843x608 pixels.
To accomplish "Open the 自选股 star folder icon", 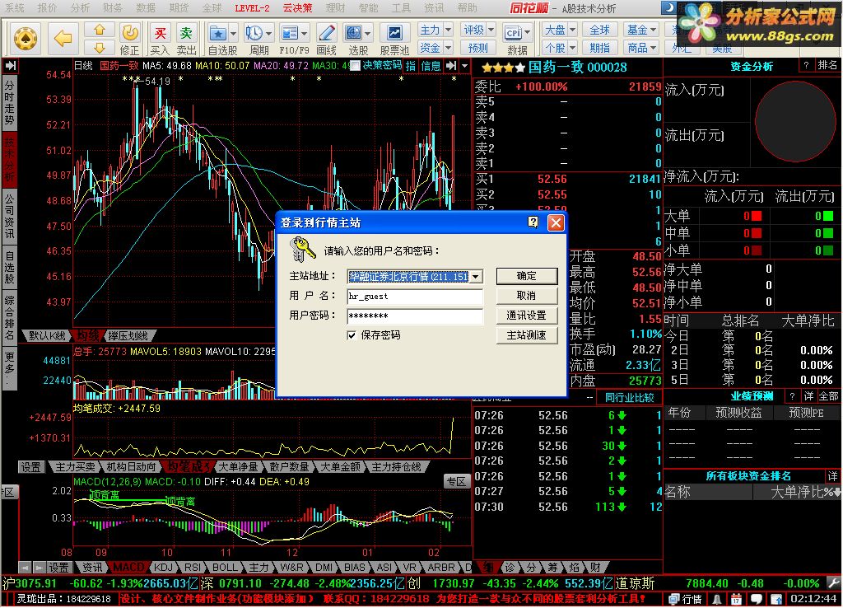I will (x=217, y=33).
